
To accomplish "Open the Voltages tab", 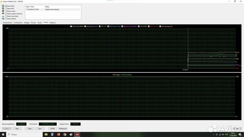I will [27, 23].
